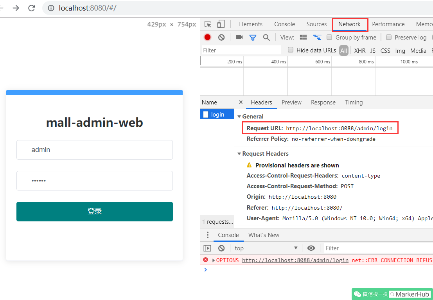Toggle the device toolbar icon
Viewport: 433px width, 300px height.
[221, 24]
